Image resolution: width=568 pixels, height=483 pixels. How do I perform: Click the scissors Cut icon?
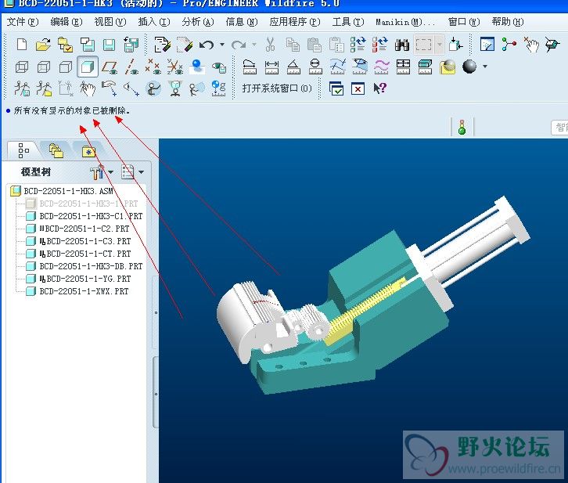coord(270,45)
